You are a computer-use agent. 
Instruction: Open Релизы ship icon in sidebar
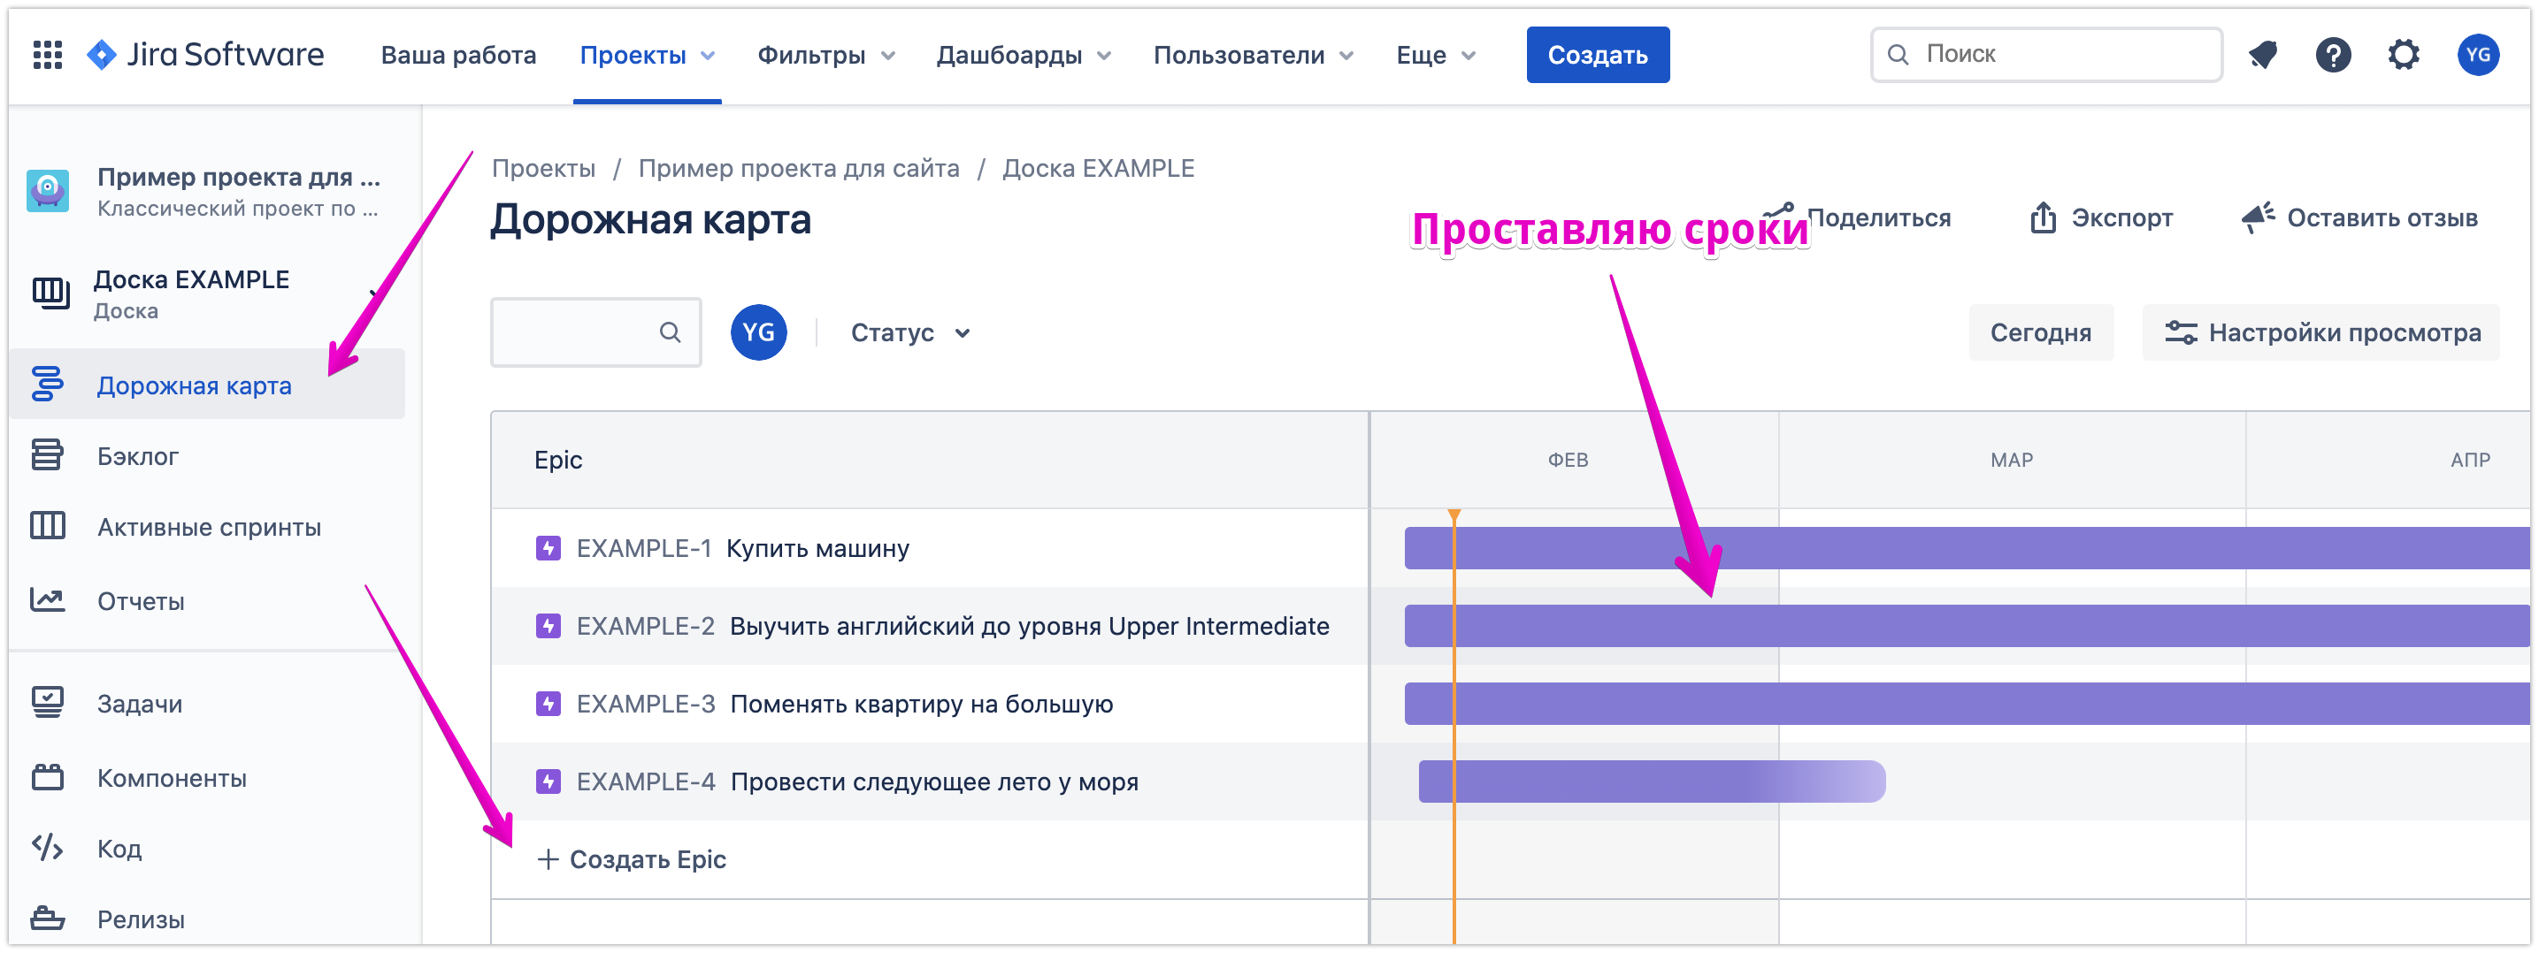click(47, 919)
